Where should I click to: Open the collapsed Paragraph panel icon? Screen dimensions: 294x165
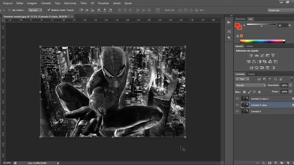[x=229, y=38]
